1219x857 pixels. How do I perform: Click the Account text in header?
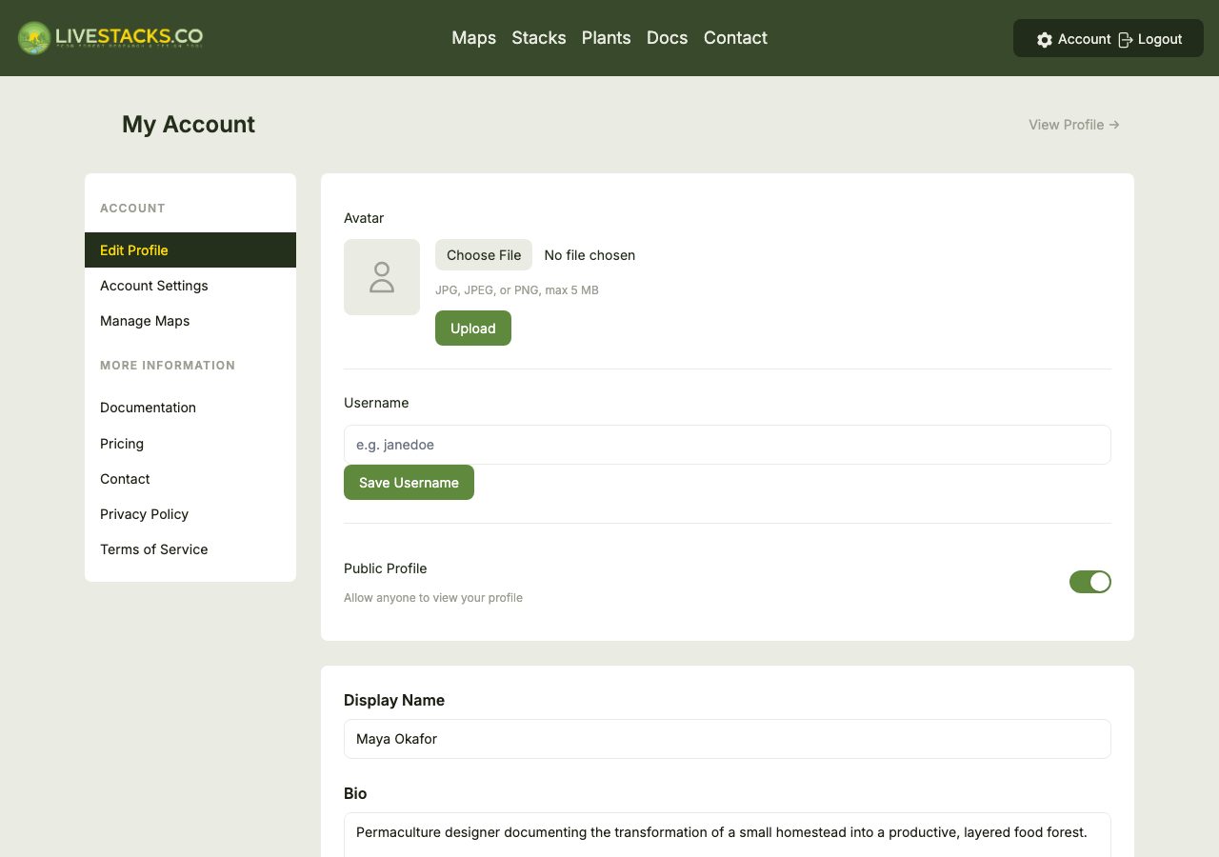(x=1084, y=39)
